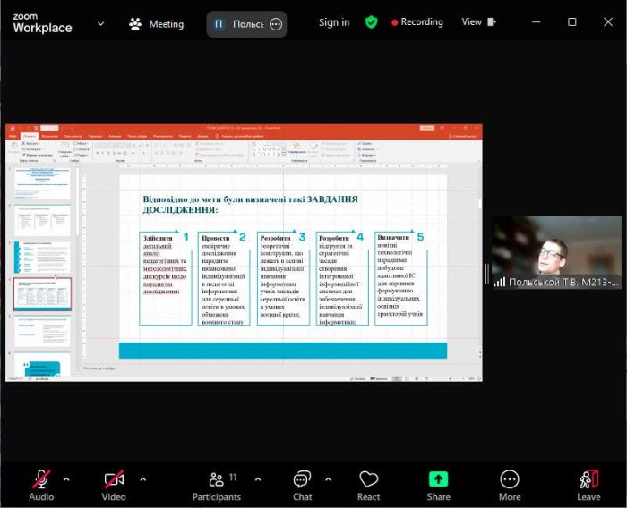
Task: Open the Chat panel
Action: coord(303,484)
